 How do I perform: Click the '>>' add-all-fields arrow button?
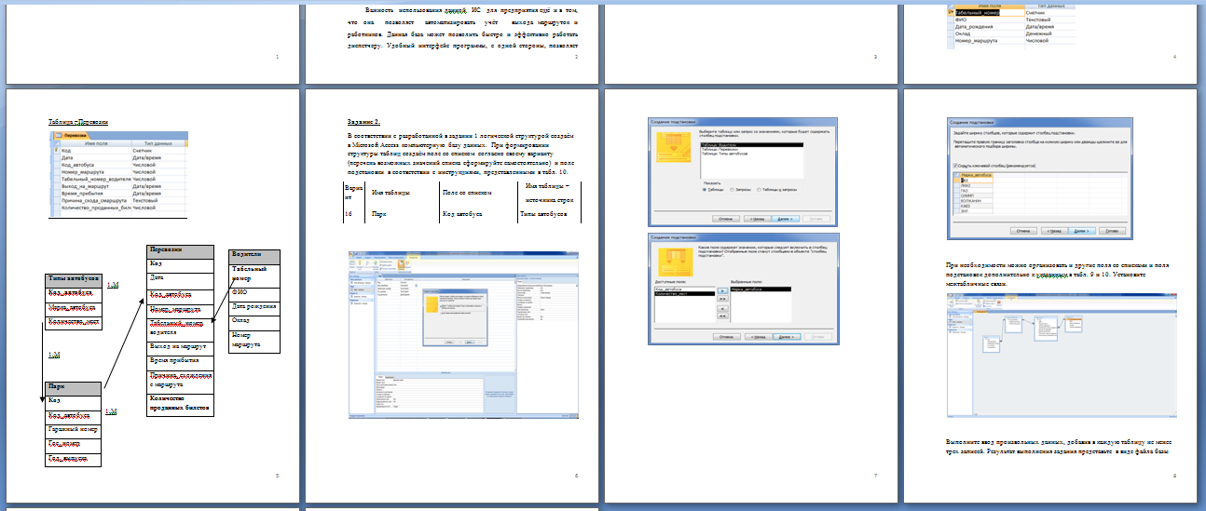pos(721,300)
